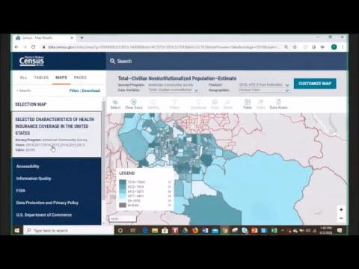
Task: Click the left panel vertical scrollbar
Action: 104,149
